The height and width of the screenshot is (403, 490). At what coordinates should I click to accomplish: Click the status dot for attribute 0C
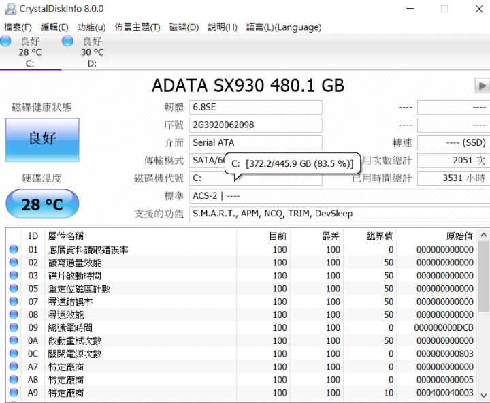[14, 353]
